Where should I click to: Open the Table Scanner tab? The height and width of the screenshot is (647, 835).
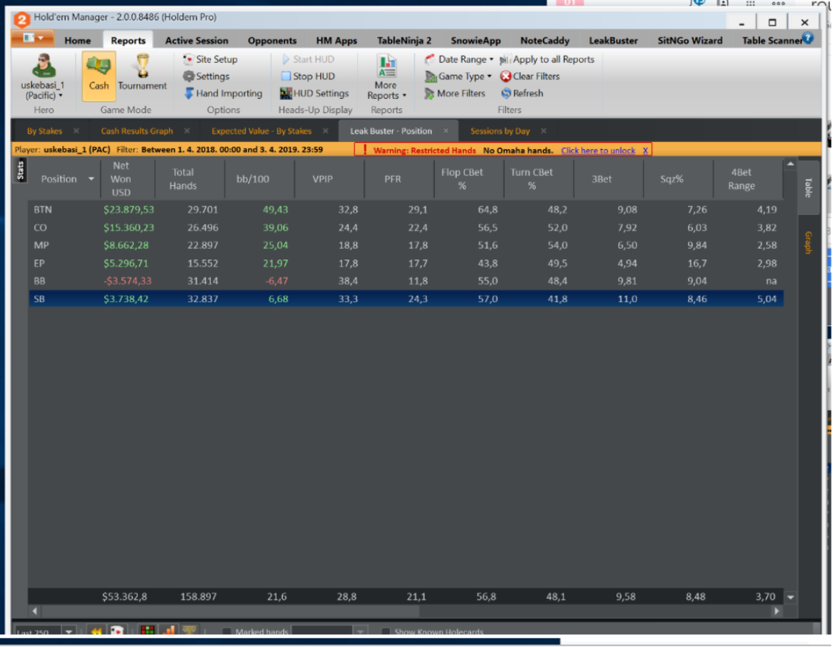[771, 40]
